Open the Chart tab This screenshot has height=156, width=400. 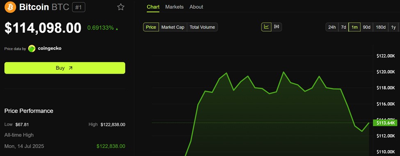pos(153,7)
